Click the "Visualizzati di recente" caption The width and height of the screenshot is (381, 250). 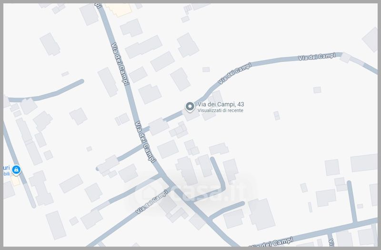click(220, 111)
